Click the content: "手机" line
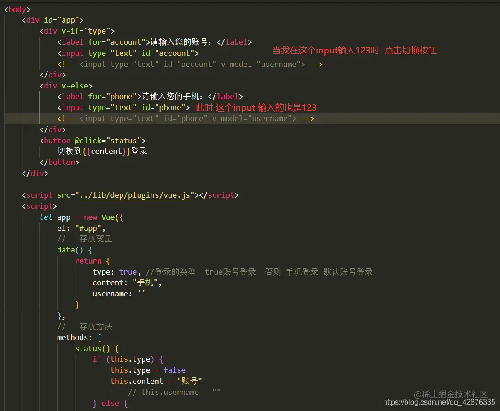 (127, 283)
